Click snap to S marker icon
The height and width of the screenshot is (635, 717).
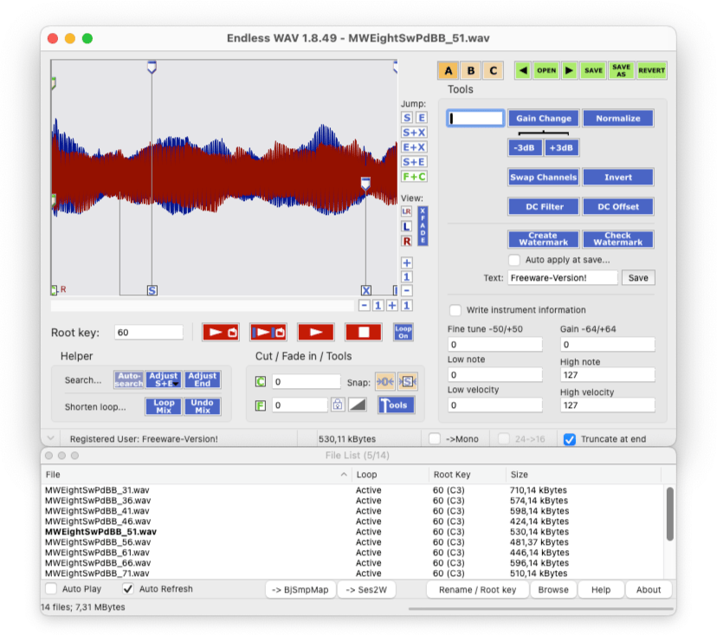click(x=408, y=381)
